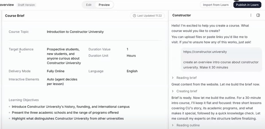This screenshot has height=129, width=265.
Task: Click the objective about history and founding
Action: pyautogui.click(x=71, y=107)
